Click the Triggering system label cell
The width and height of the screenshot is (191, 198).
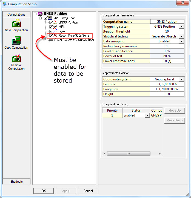click(x=126, y=27)
